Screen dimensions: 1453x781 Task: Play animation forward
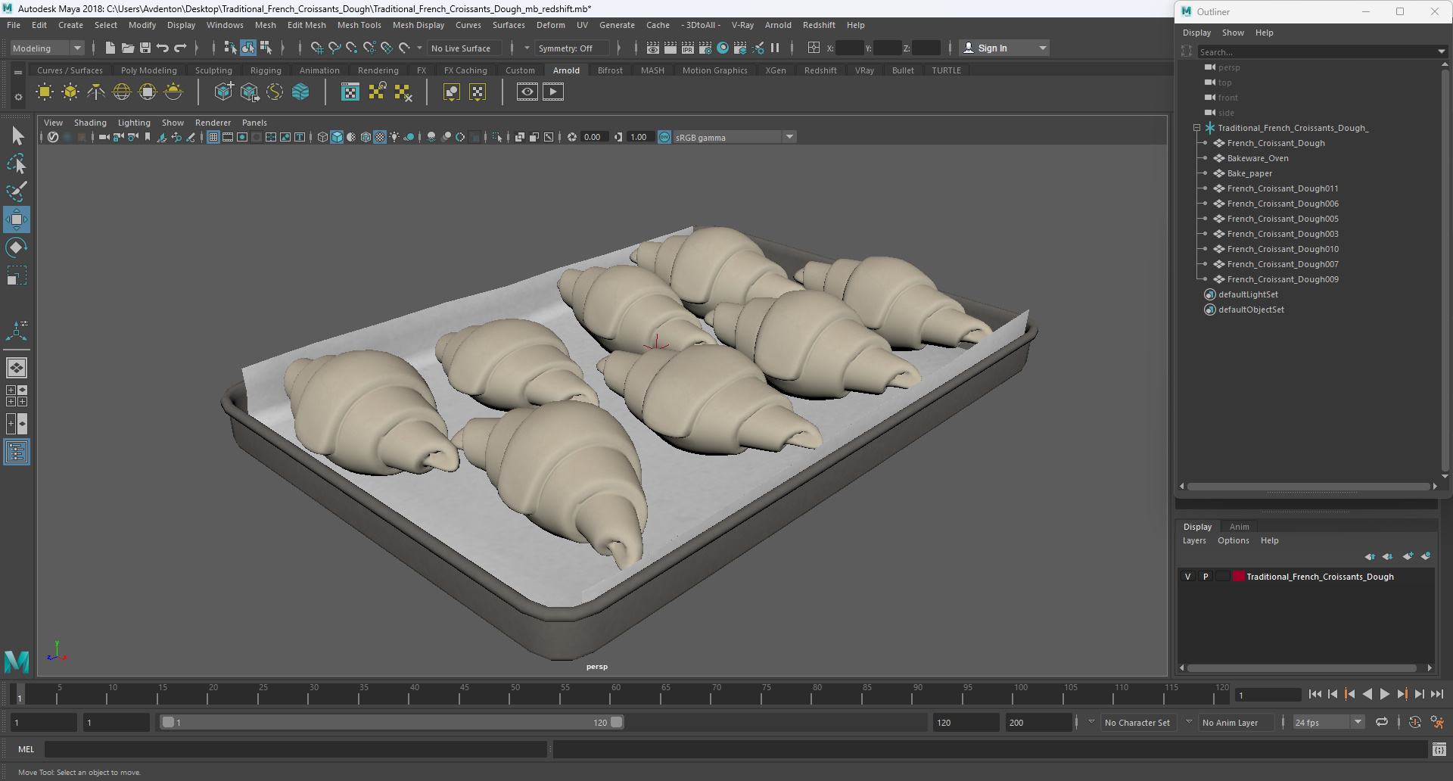pos(1385,694)
